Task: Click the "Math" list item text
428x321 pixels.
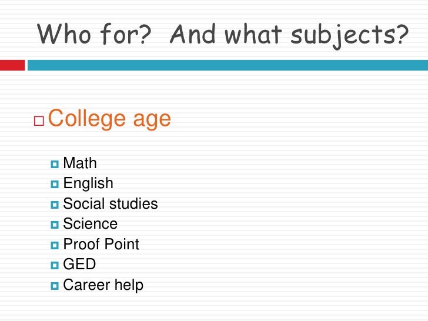Action: coord(80,163)
